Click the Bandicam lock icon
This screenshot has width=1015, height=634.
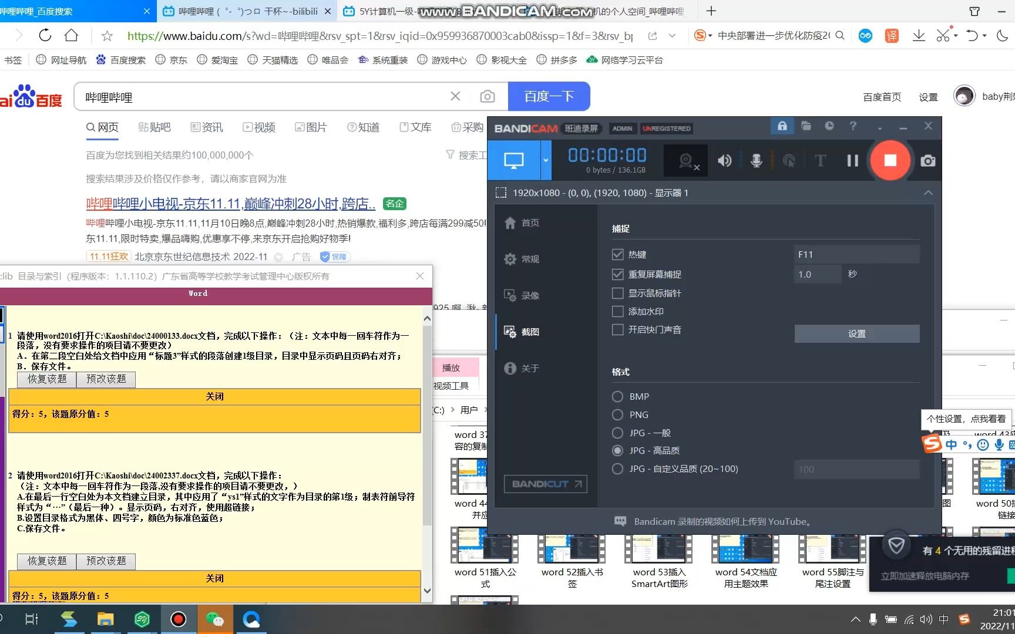click(x=782, y=126)
